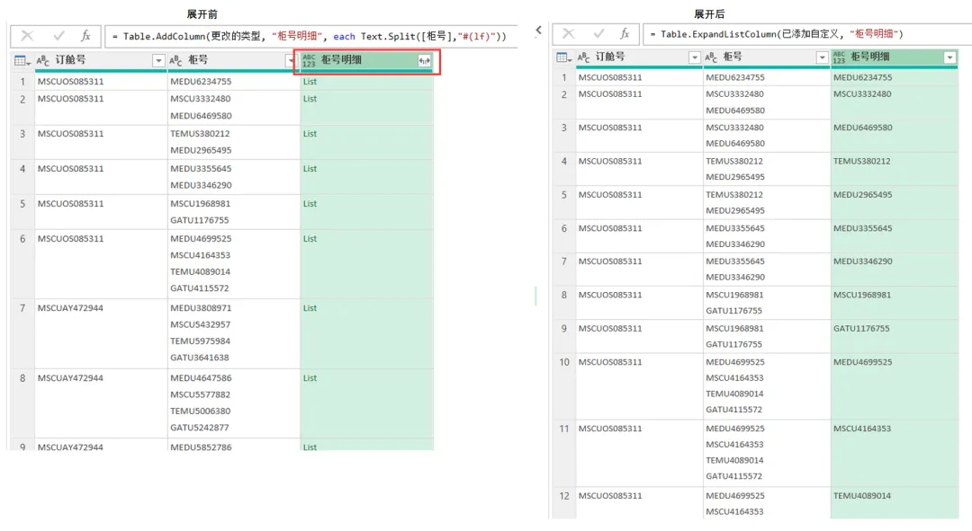
Task: Select row number 10 in the 展开后 table
Action: click(x=564, y=362)
